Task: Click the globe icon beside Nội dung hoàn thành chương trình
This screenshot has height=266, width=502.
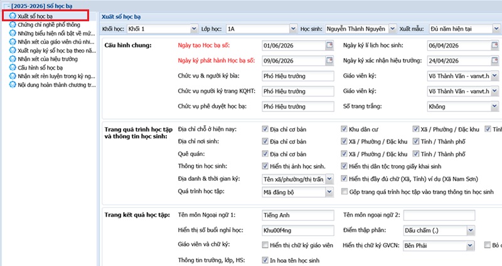Action: tap(13, 84)
